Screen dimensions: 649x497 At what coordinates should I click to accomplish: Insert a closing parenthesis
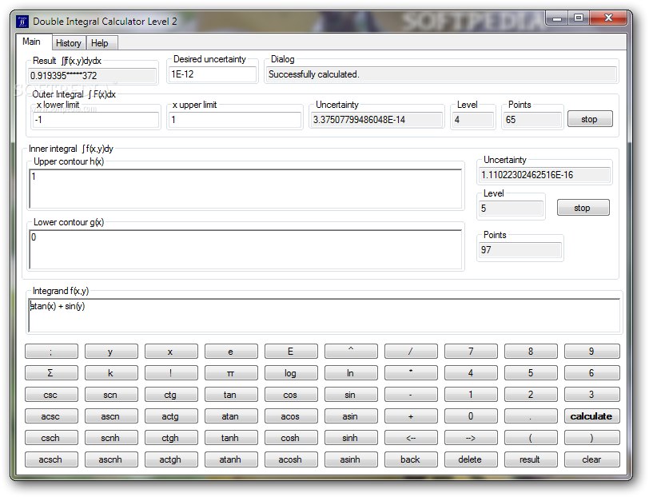pyautogui.click(x=591, y=438)
